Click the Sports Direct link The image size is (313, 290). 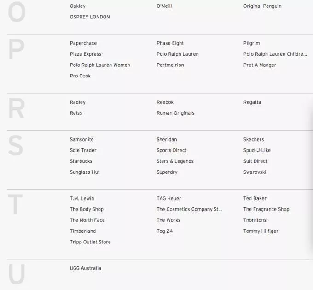[171, 150]
